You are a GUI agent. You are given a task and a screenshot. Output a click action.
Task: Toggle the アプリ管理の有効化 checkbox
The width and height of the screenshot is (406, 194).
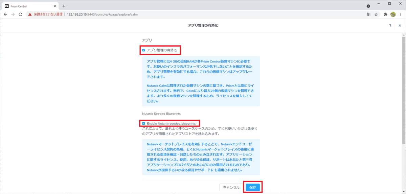click(143, 50)
